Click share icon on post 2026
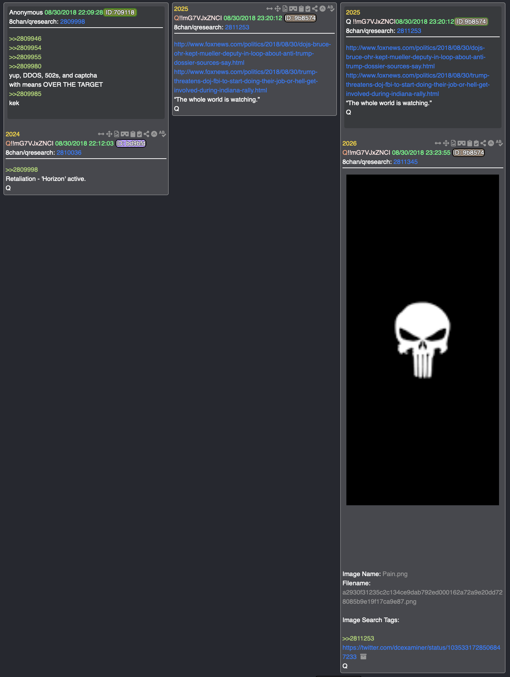 point(483,143)
